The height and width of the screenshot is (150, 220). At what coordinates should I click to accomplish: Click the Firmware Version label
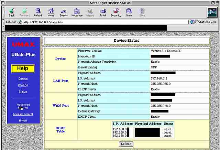[90, 51]
